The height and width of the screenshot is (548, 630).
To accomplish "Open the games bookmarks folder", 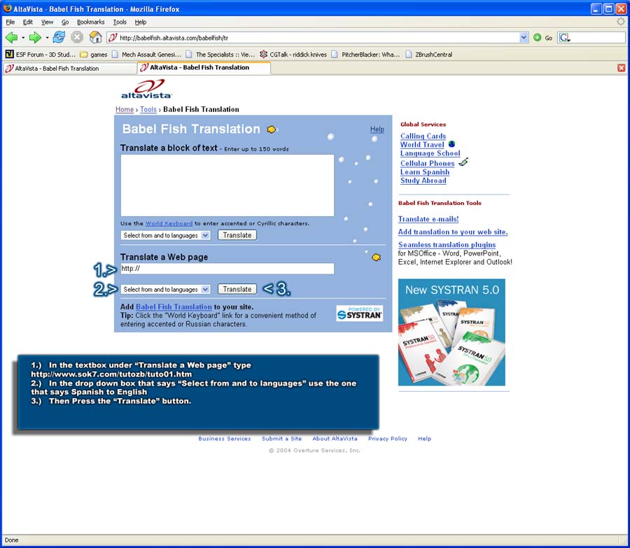I will point(94,54).
